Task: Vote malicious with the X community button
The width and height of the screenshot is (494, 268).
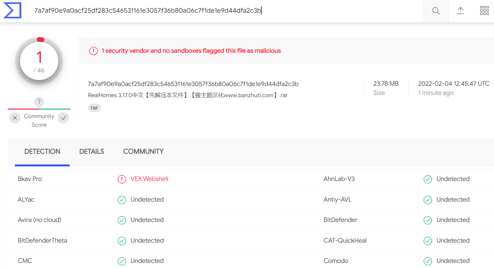Action: coord(15,118)
